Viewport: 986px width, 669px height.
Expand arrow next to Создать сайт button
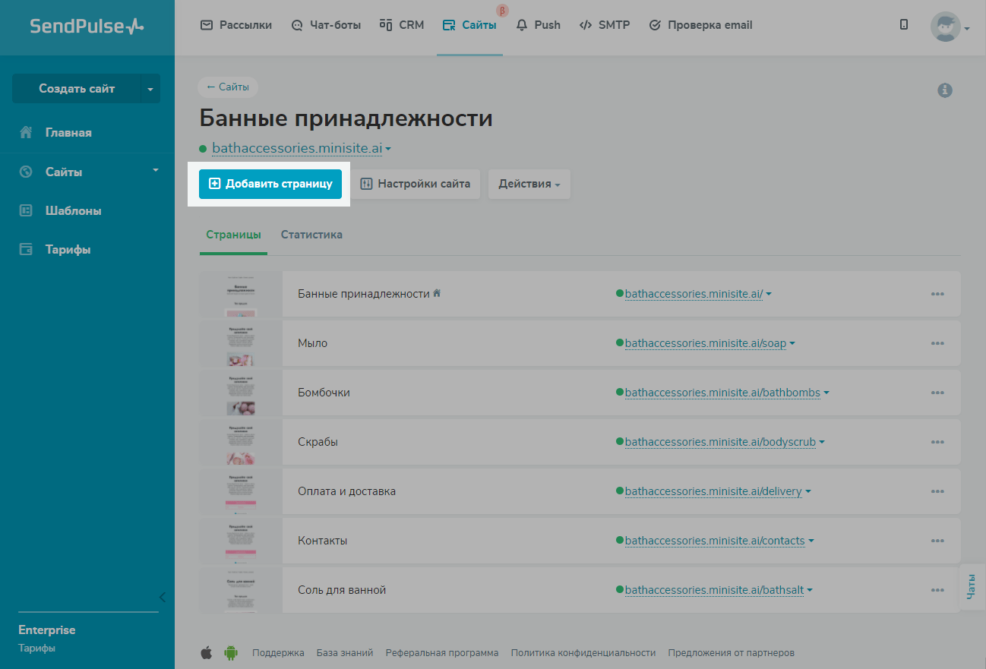(x=150, y=89)
